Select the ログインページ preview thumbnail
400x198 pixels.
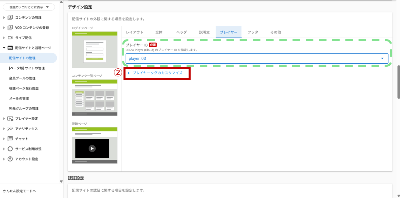[x=95, y=50]
